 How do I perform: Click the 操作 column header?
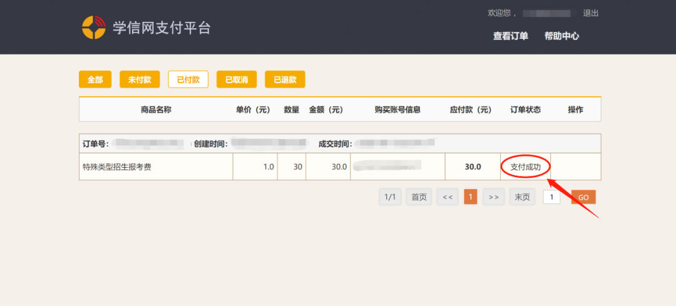(x=576, y=110)
